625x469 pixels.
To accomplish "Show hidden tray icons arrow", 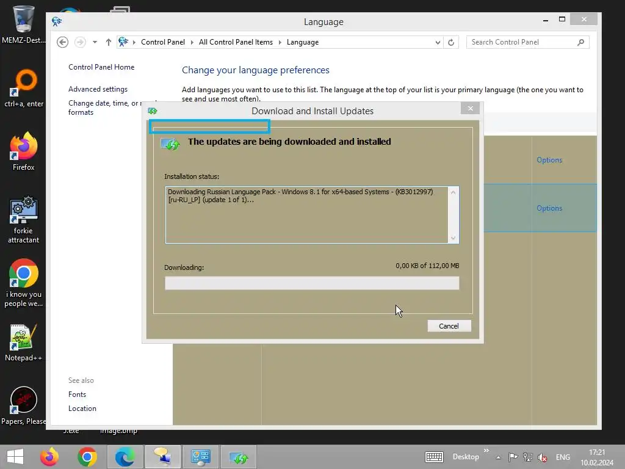I will pyautogui.click(x=498, y=457).
